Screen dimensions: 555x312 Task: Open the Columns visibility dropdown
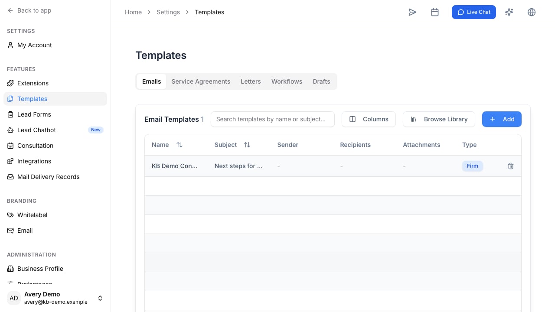[x=369, y=119]
